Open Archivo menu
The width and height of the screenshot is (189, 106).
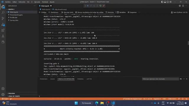[x=8, y=2]
